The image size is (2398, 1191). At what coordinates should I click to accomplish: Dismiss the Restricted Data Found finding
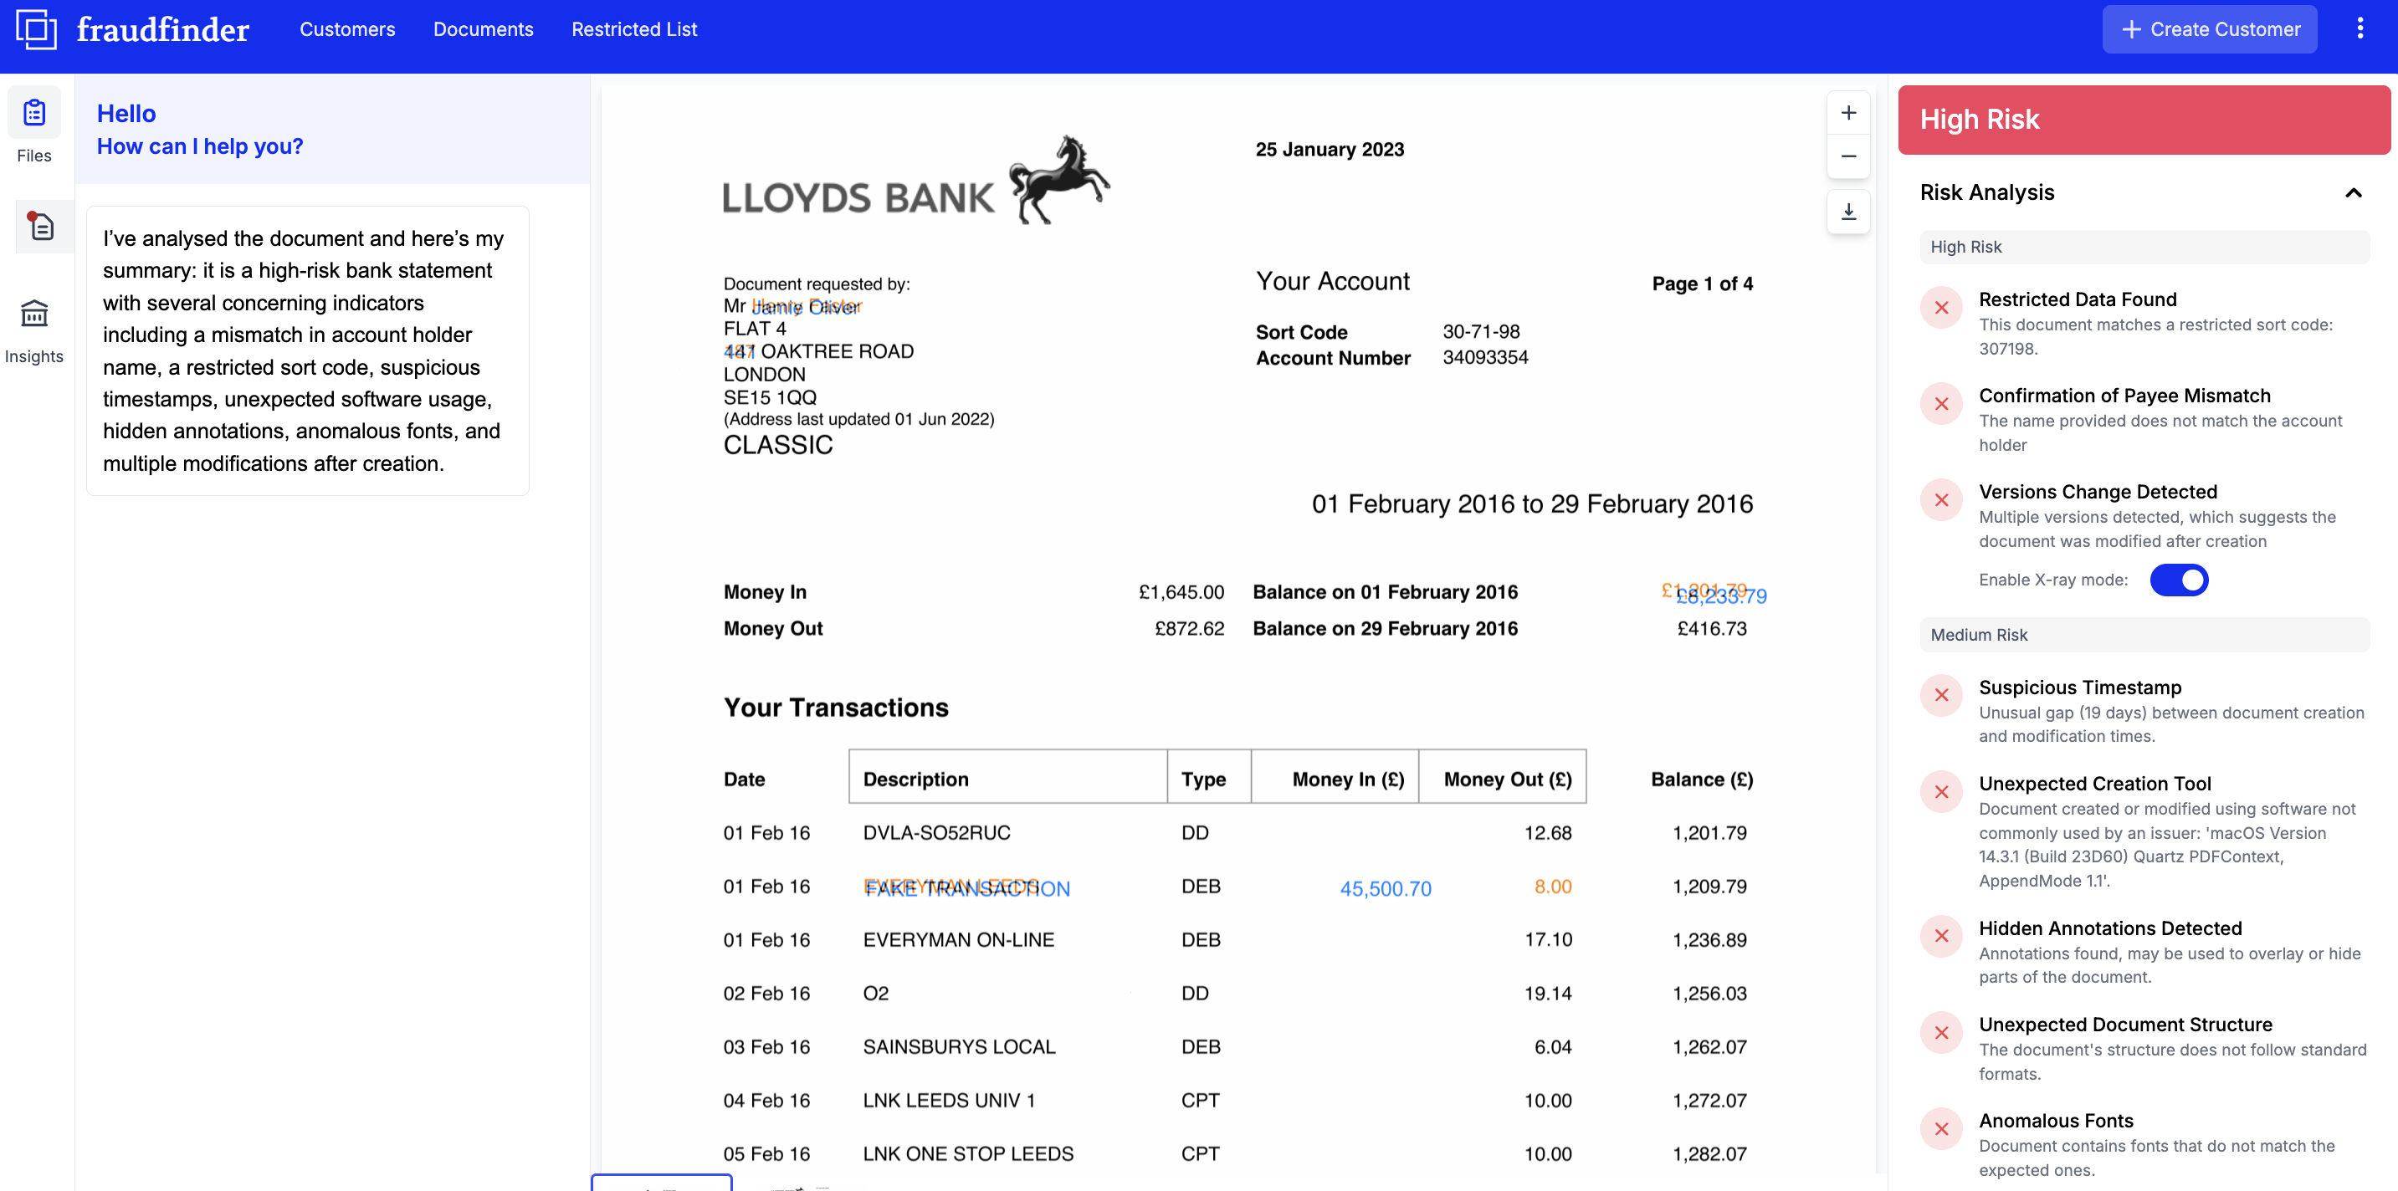[x=1942, y=307]
